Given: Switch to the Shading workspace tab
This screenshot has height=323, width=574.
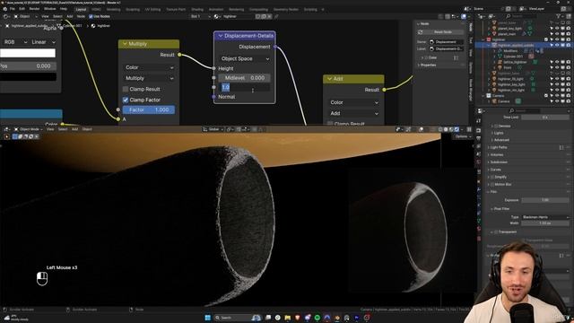Looking at the screenshot, I should (x=197, y=10).
